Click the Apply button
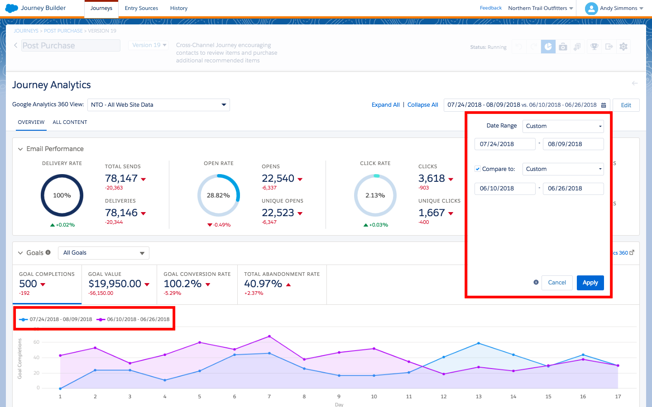 (590, 283)
